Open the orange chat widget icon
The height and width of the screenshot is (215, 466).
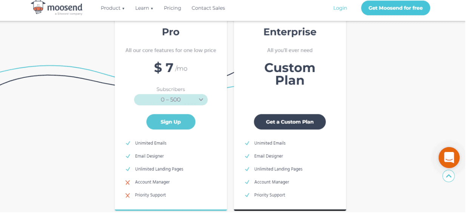click(449, 158)
